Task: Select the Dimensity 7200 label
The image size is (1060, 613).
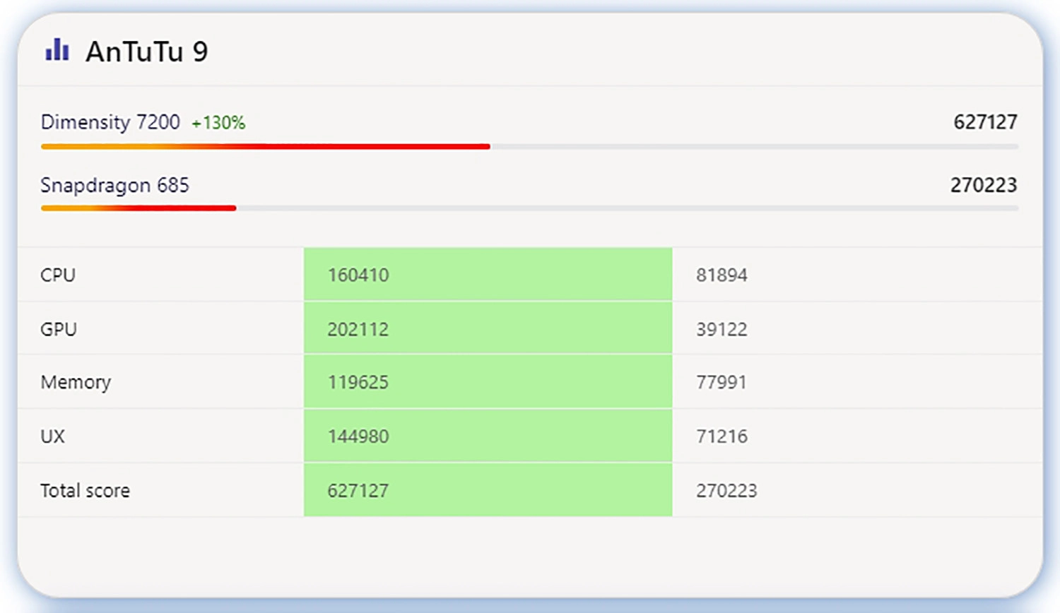Action: pos(110,122)
